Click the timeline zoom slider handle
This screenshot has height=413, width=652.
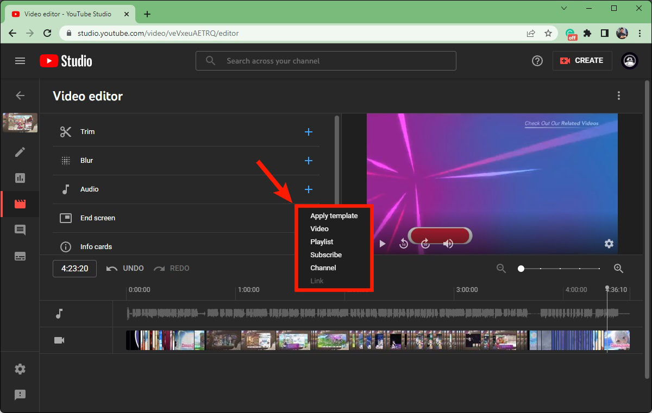coord(521,269)
